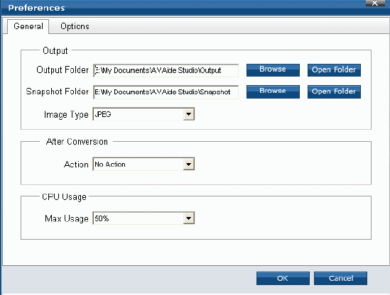Screen dimensions: 390x295
Task: Select the JPEG image type combo box
Action: (x=143, y=114)
